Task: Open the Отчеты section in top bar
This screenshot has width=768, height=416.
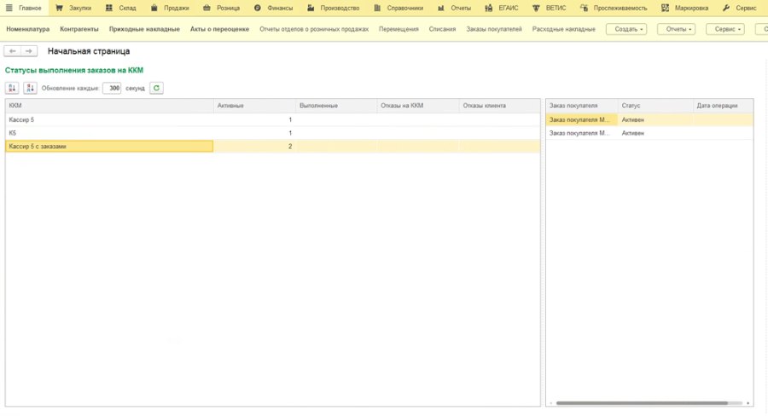Action: (454, 8)
